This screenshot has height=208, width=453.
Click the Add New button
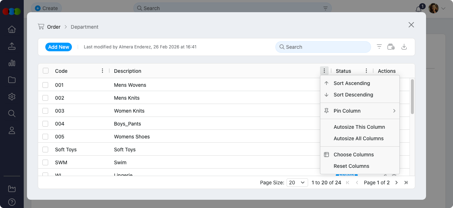pos(58,47)
